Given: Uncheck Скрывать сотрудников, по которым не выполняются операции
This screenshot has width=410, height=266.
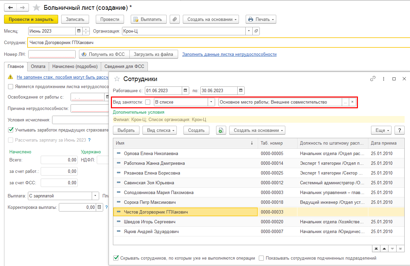Looking at the screenshot, I should (x=116, y=258).
